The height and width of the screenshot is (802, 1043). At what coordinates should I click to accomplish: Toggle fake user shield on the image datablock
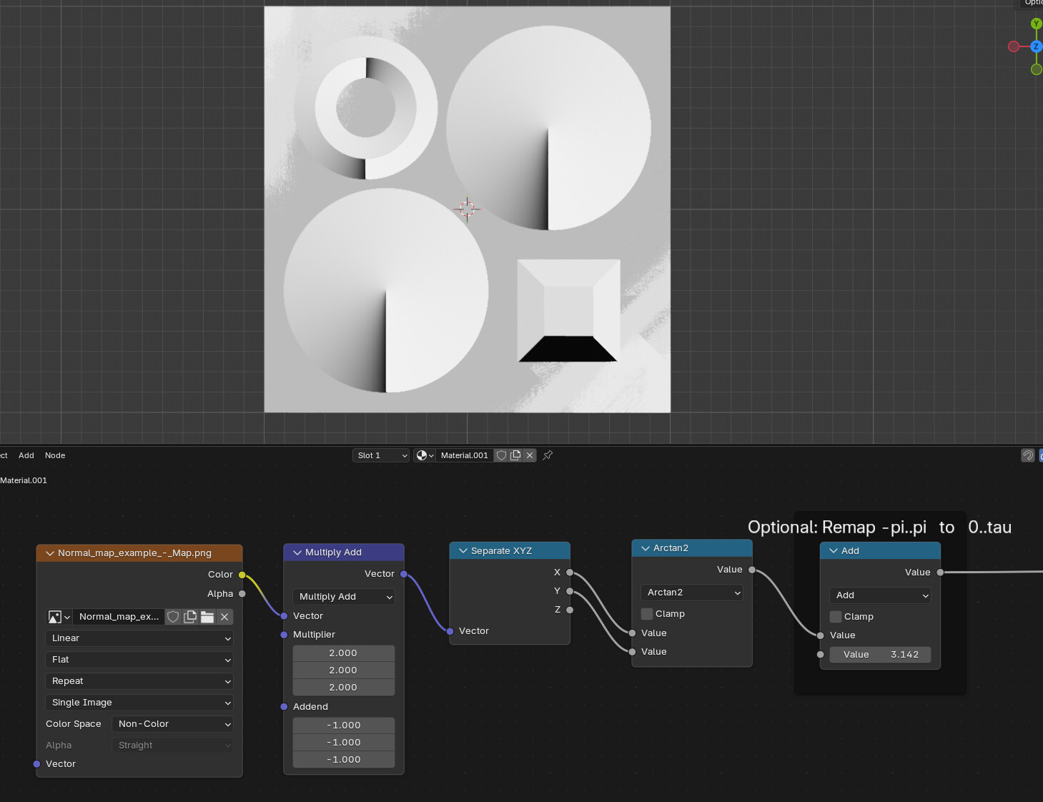tap(173, 617)
